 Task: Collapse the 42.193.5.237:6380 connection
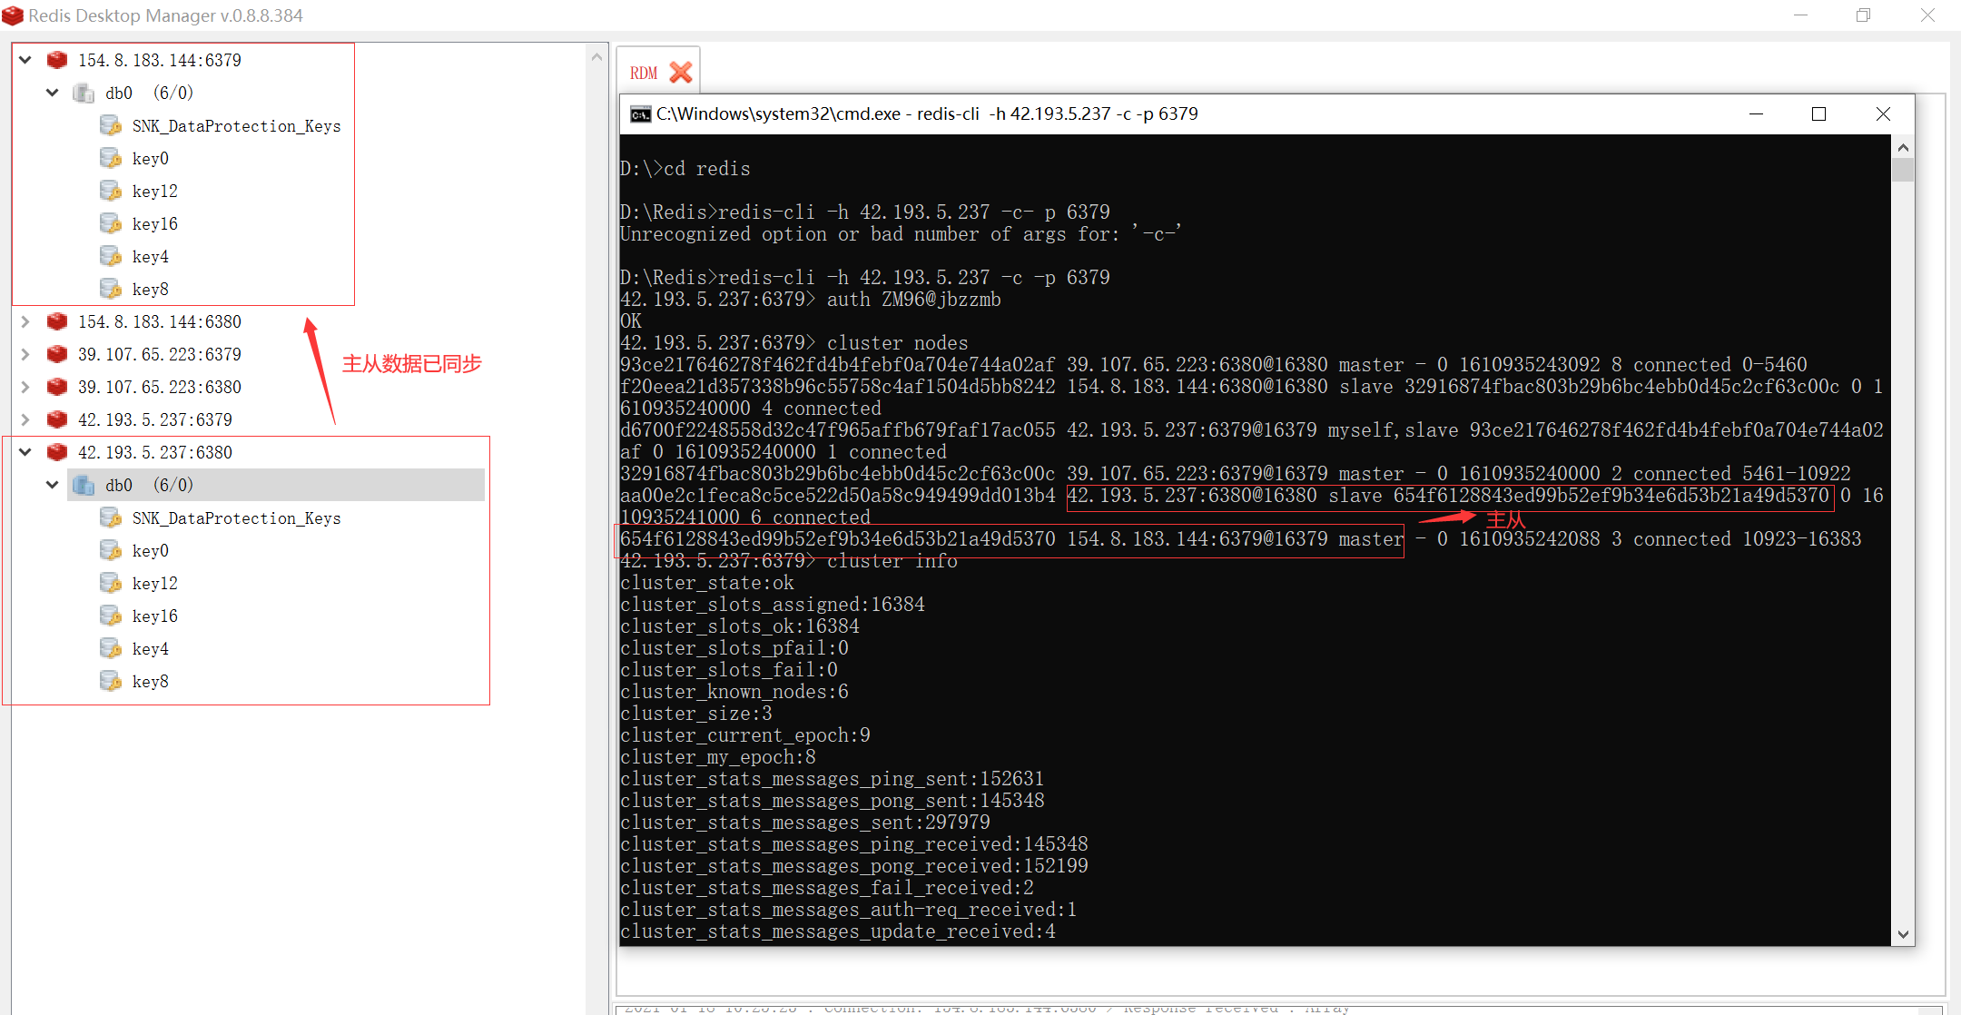[25, 452]
